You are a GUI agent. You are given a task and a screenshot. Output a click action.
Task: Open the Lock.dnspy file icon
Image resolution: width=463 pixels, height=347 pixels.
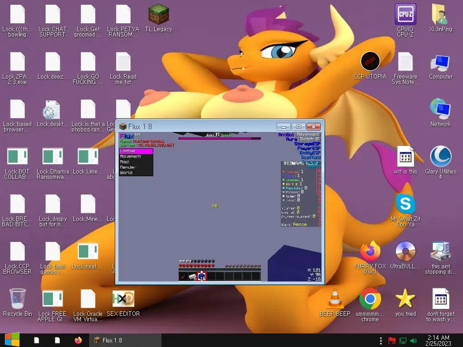tap(52, 210)
